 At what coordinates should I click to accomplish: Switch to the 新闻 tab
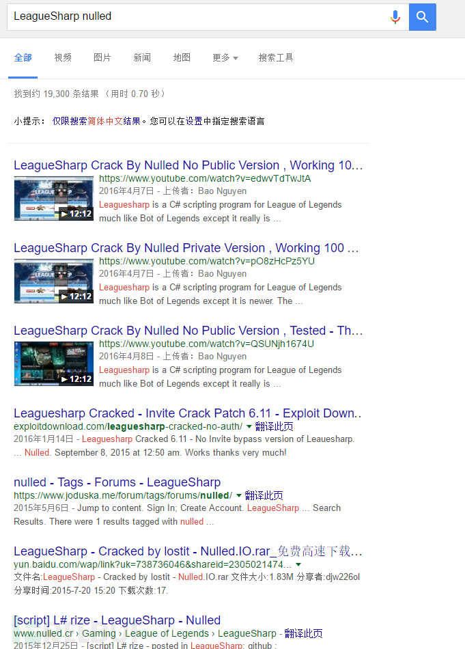coord(142,57)
